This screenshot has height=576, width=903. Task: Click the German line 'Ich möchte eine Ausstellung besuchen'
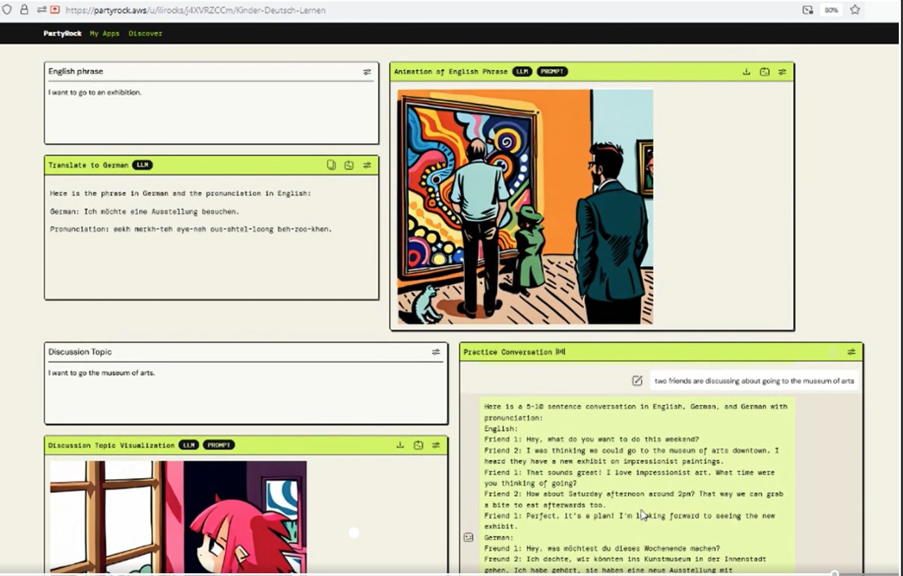coord(145,212)
